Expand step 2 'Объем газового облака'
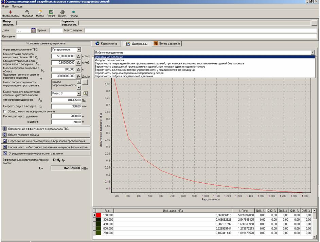The width and height of the screenshot is (320, 242). pyautogui.click(x=24, y=135)
